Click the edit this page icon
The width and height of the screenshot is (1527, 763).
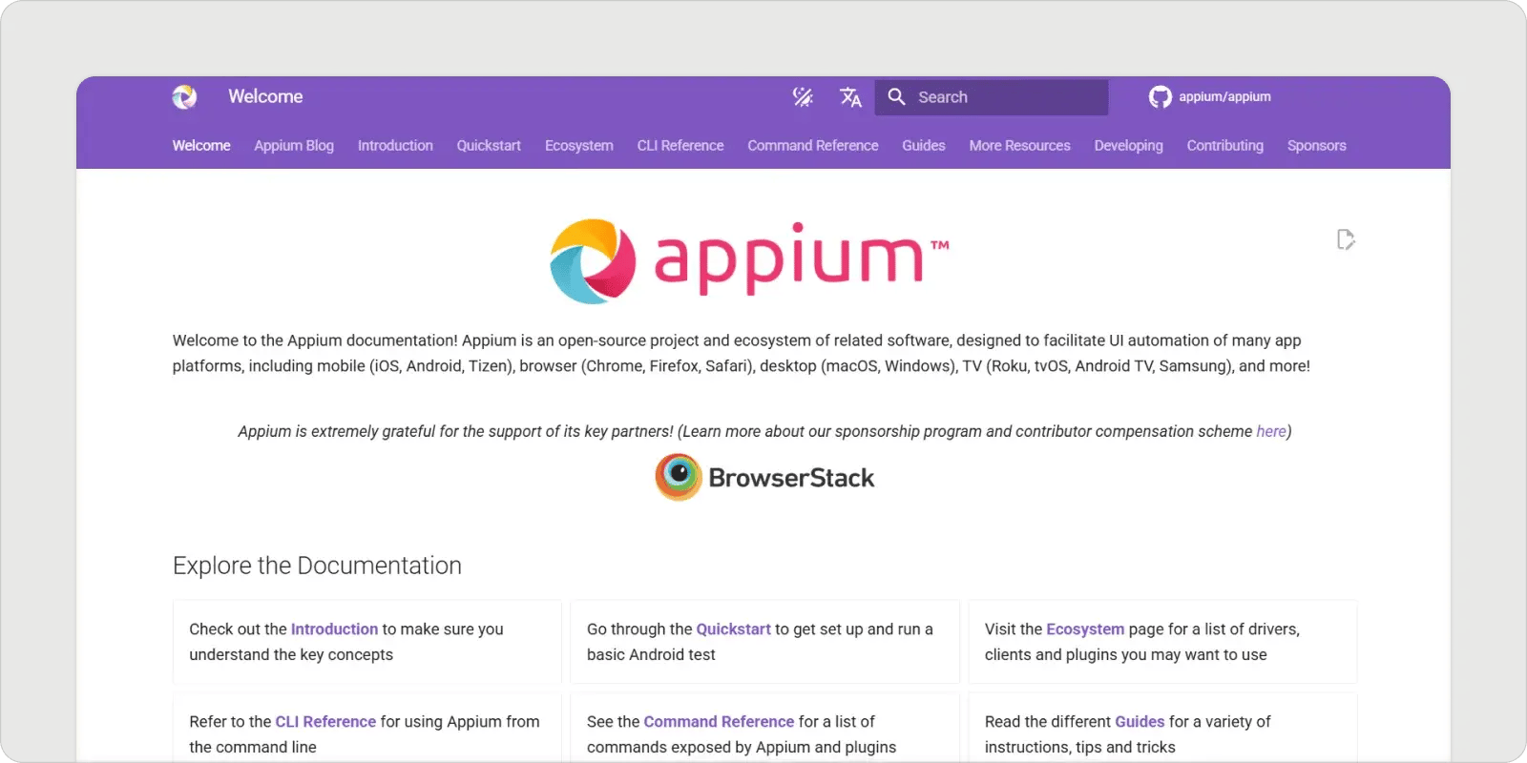click(x=1346, y=239)
